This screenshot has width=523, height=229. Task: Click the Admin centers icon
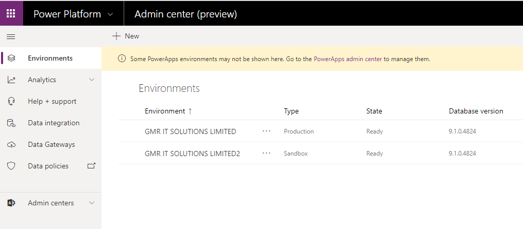(x=11, y=203)
